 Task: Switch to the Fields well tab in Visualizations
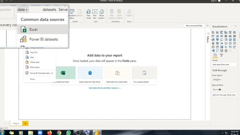pos(215,55)
